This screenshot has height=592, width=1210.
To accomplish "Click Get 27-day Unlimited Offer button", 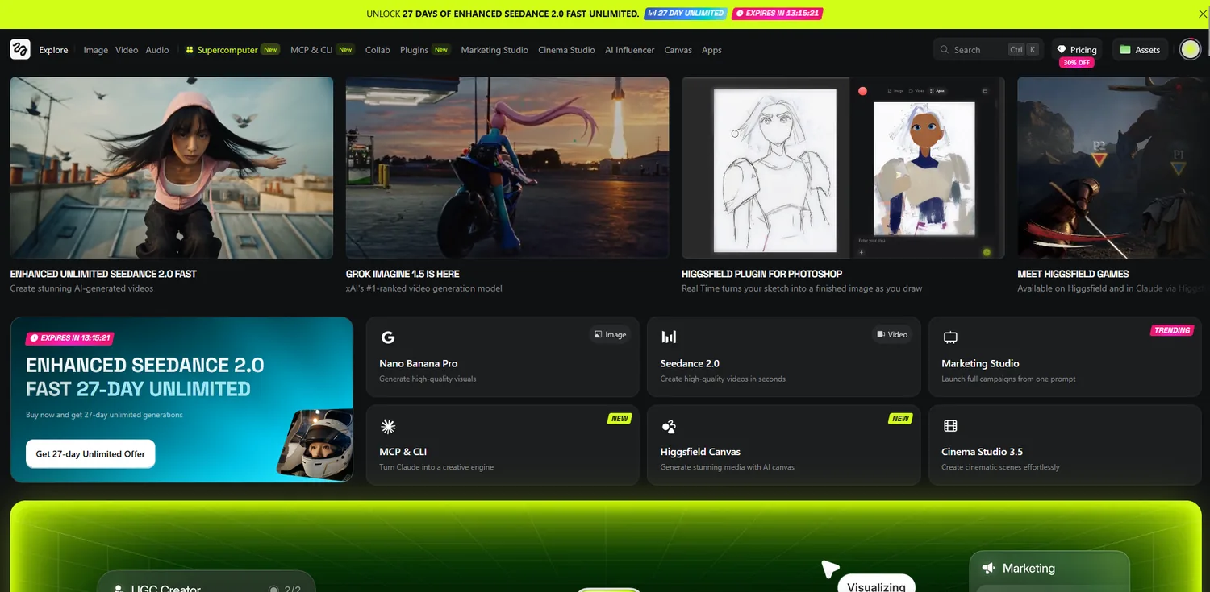I will coord(90,453).
